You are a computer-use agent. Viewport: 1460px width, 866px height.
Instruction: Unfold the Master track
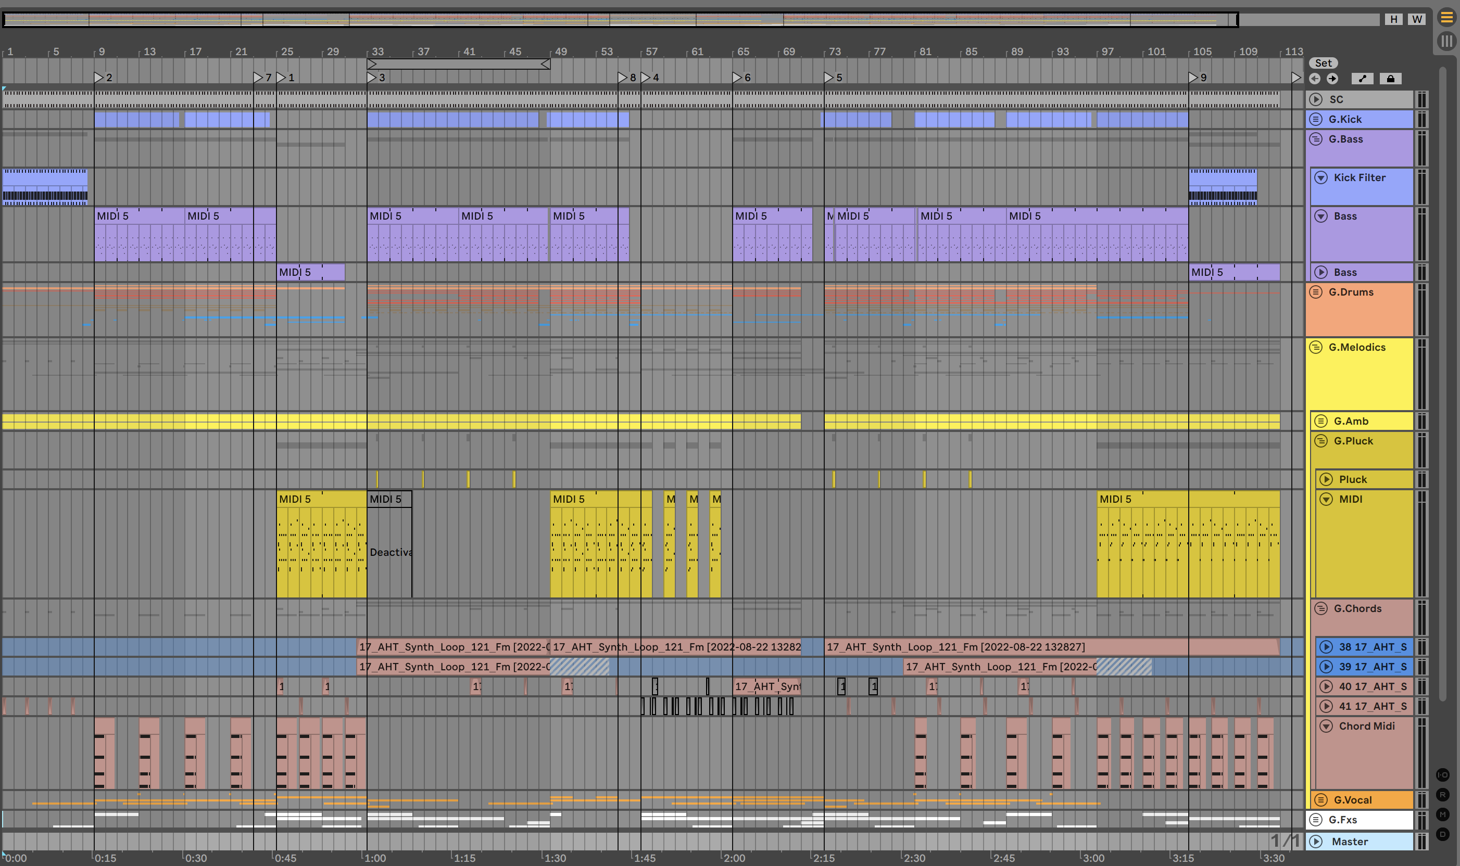1315,842
